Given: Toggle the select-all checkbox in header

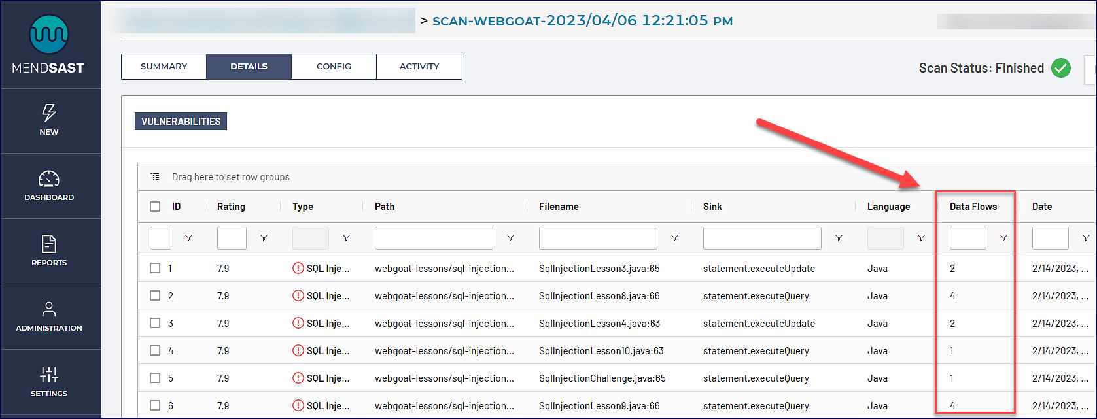Looking at the screenshot, I should click(155, 207).
